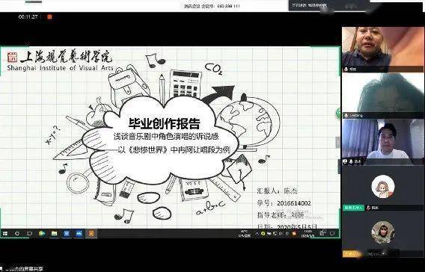The width and height of the screenshot is (425, 272).
Task: Click the Shanghai Institute of Visual Arts logo
Action: (x=60, y=60)
